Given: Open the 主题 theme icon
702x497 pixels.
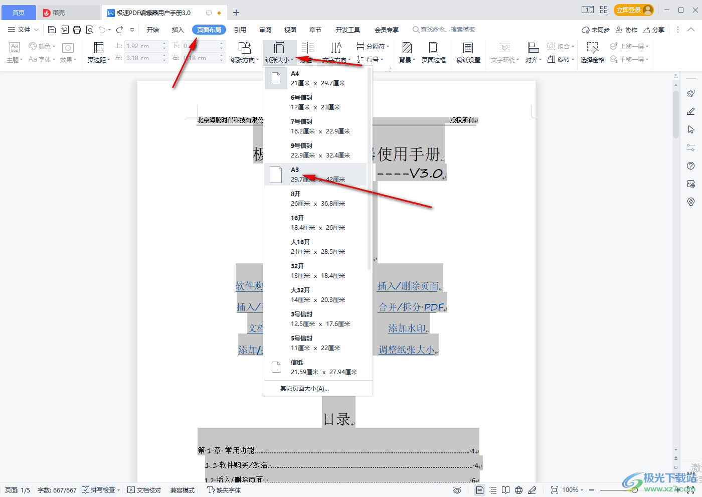Looking at the screenshot, I should coord(15,52).
